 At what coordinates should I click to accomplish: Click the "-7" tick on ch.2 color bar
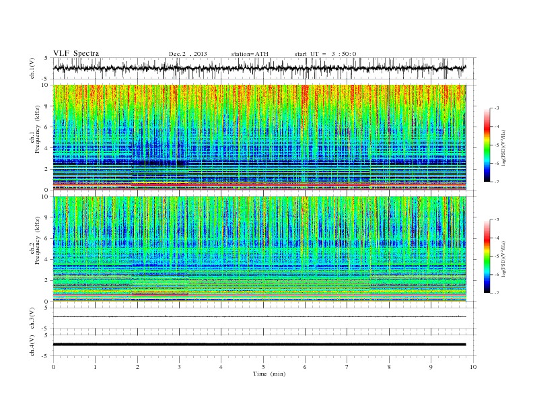click(497, 293)
